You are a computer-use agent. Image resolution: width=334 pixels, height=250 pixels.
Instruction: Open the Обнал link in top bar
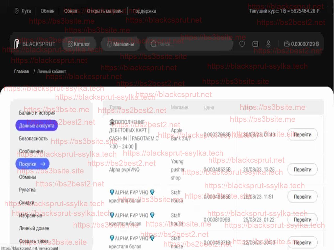(x=71, y=11)
